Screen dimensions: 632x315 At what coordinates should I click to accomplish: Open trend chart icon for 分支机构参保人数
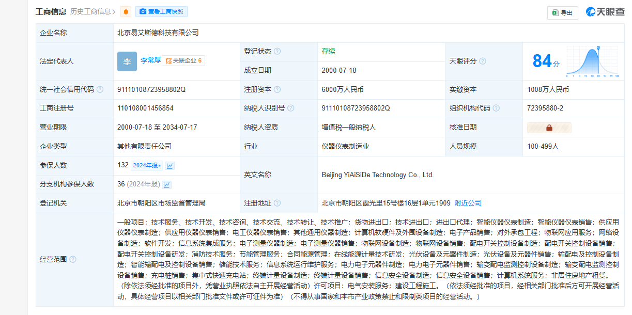coord(167,184)
